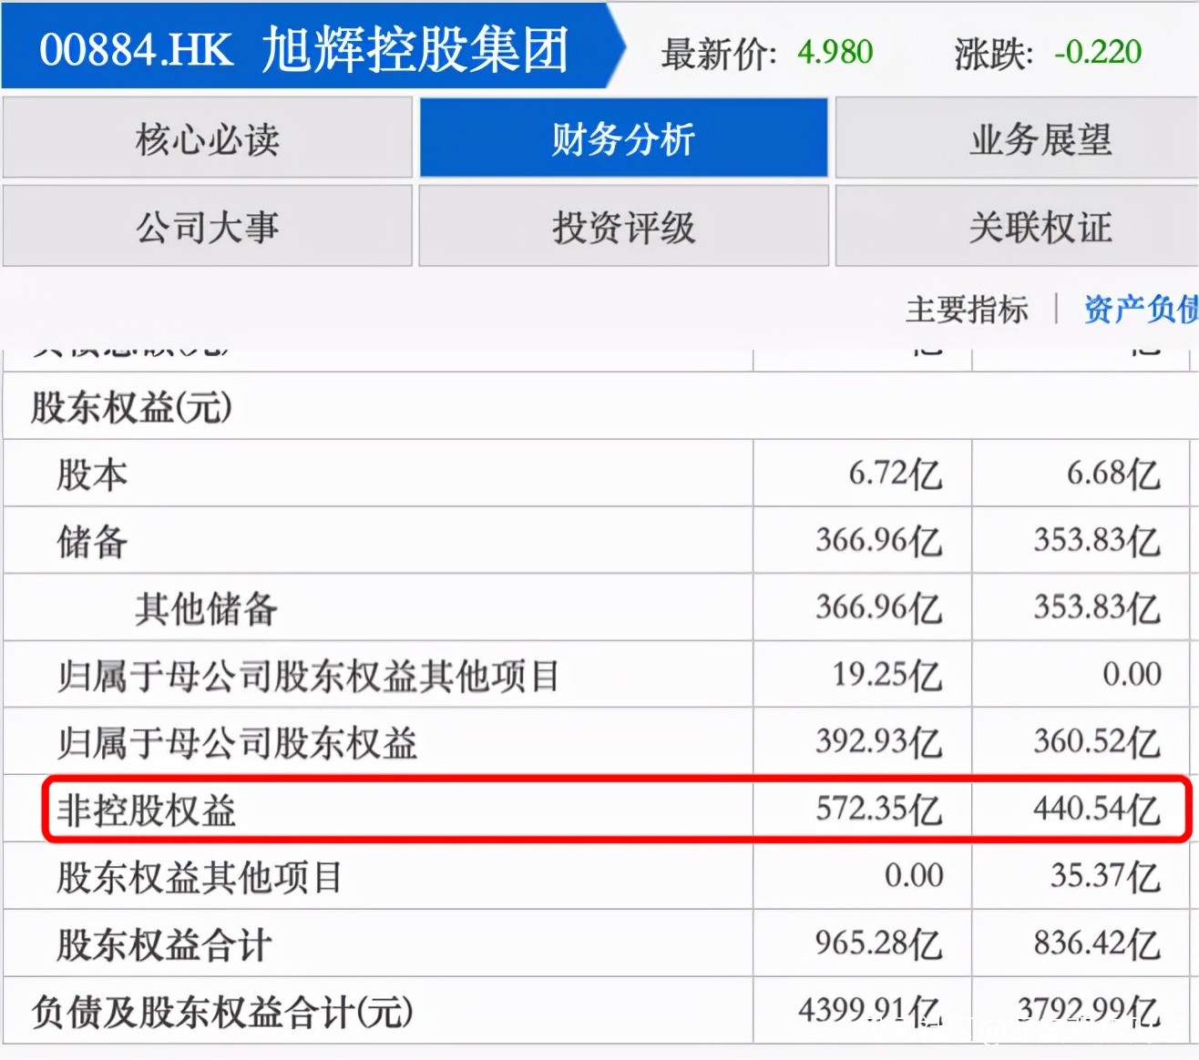
Task: Select the 财务分析 tab
Action: (623, 138)
